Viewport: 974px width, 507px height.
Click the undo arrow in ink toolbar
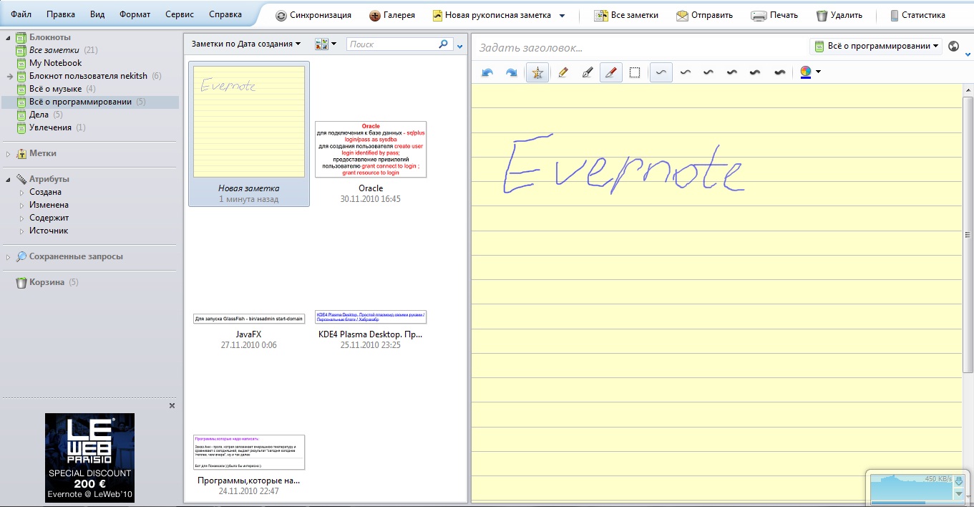(x=488, y=72)
